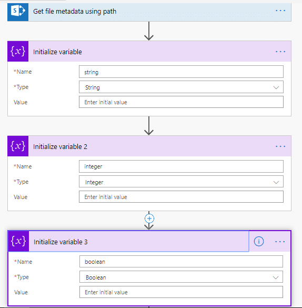
Task: Open ellipsis menu on Initialize variable card
Action: 280,52
